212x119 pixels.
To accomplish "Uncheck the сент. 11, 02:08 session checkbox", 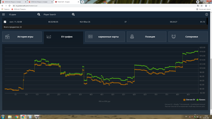I will point(5,22).
